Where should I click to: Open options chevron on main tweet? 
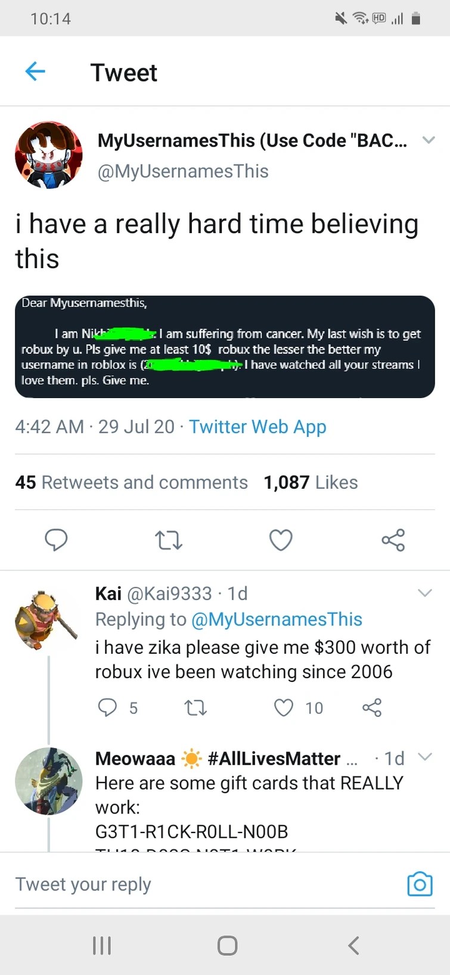pos(429,140)
